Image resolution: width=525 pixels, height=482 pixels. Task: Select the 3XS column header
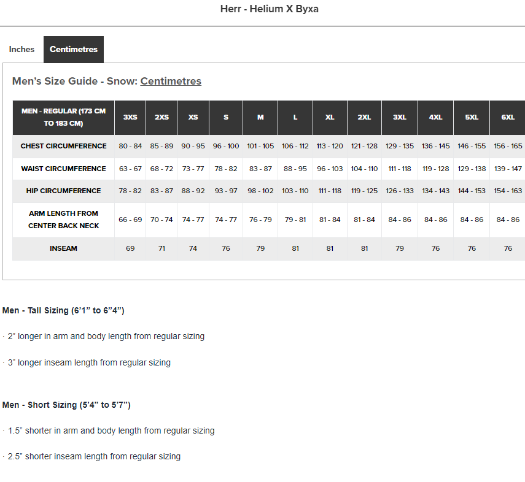[130, 117]
